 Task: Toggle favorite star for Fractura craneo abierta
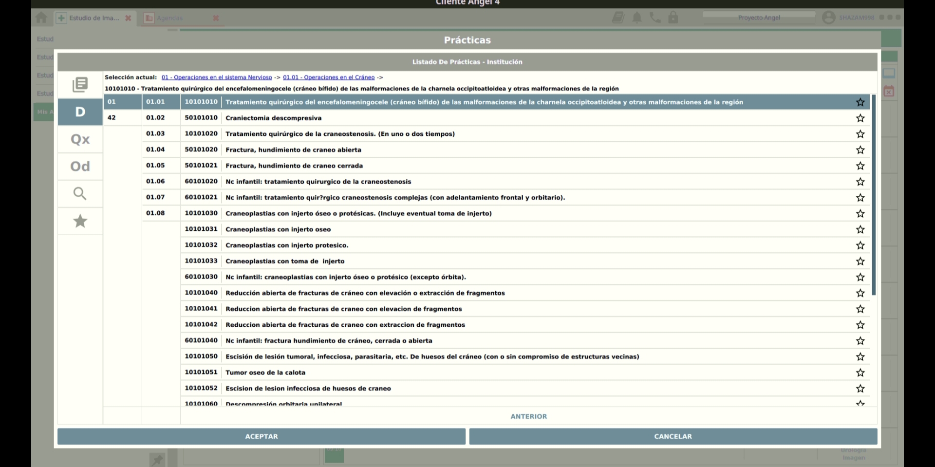860,149
